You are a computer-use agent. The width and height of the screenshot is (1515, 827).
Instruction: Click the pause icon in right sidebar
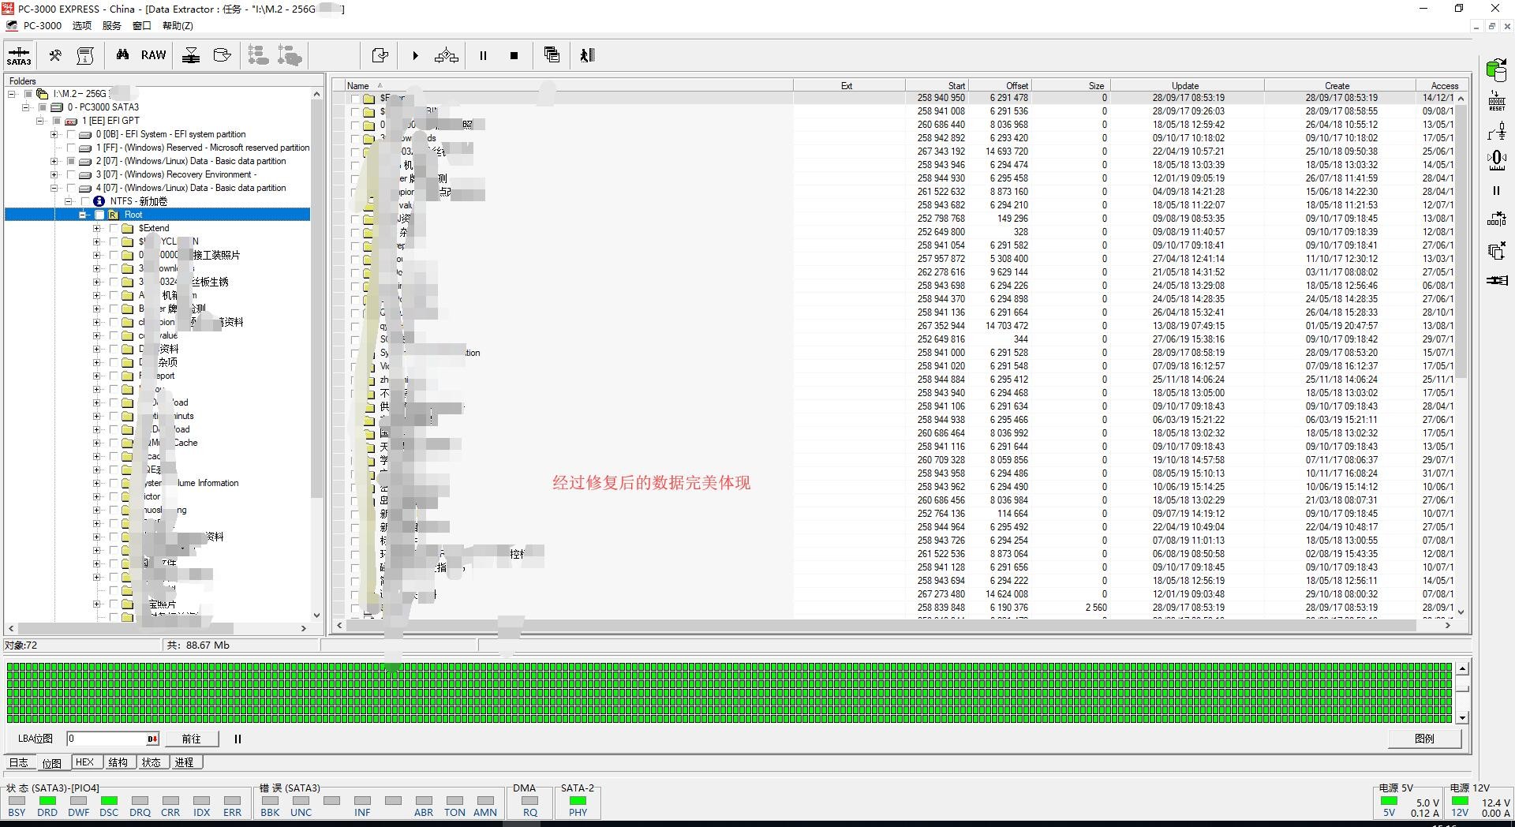point(1496,191)
